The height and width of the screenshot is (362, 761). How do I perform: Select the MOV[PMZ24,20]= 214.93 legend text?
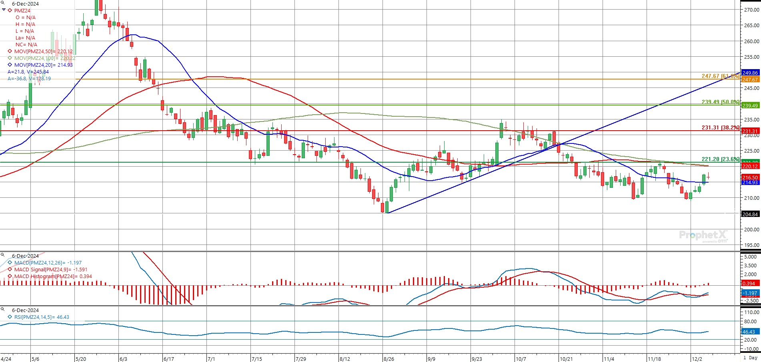tap(44, 65)
